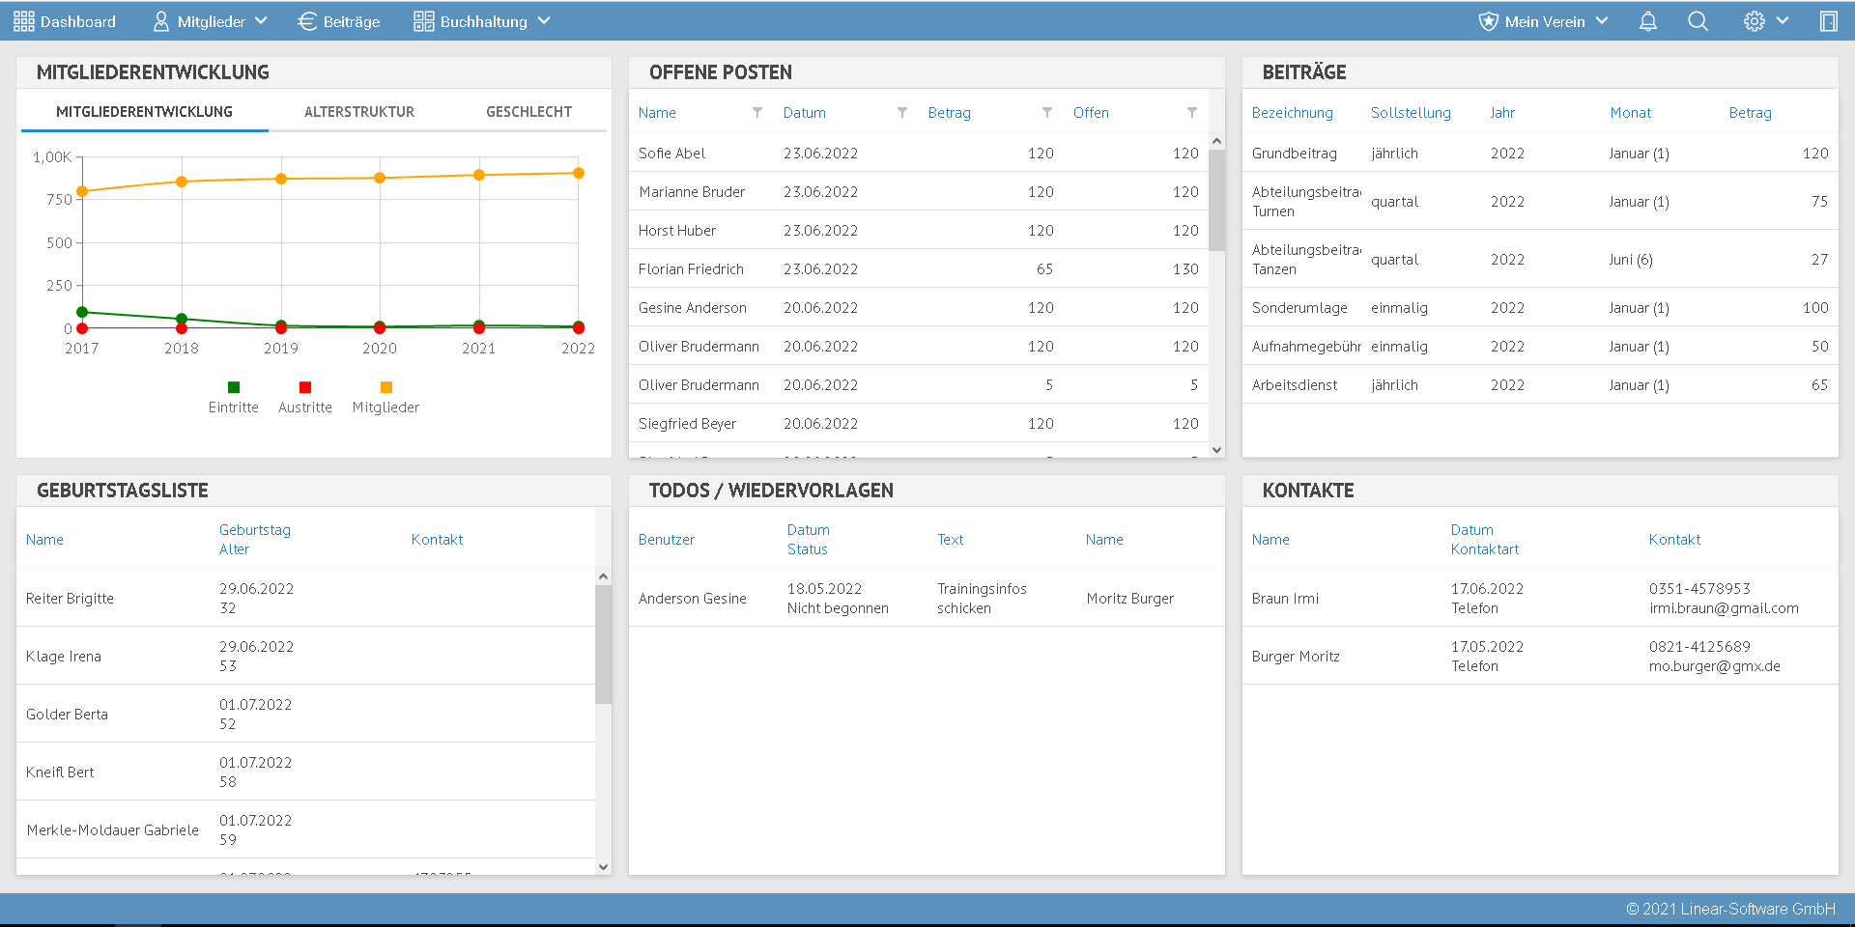Image resolution: width=1855 pixels, height=927 pixels.
Task: Filter the Name column in Offene Posten
Action: click(x=757, y=113)
